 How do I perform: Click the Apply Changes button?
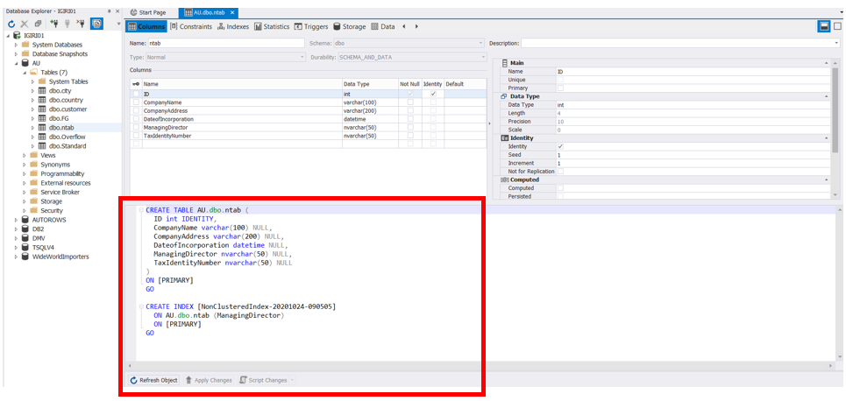tap(209, 380)
